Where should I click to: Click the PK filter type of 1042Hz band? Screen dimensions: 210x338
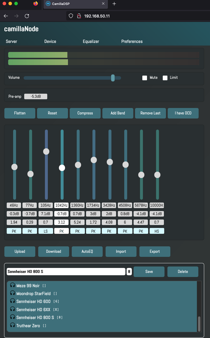coord(62,231)
